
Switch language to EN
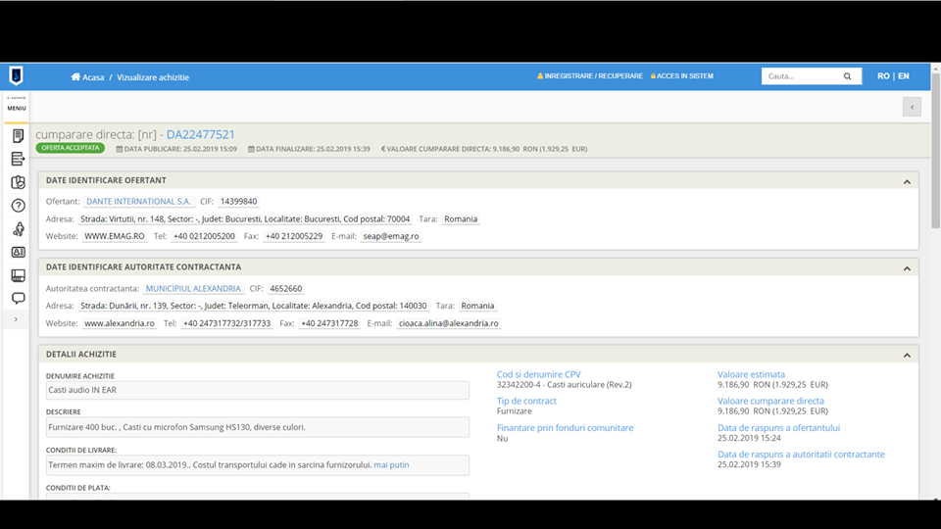904,76
